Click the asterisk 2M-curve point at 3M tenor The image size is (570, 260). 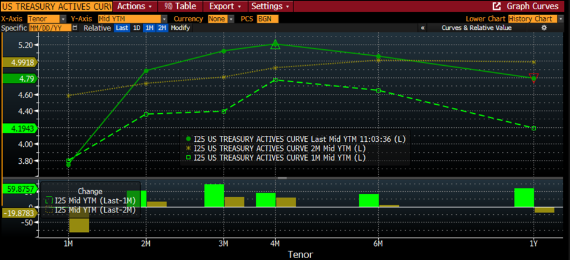223,77
